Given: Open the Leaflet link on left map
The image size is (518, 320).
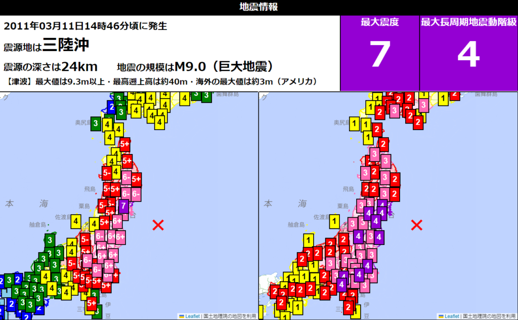Looking at the screenshot, I should tap(192, 316).
